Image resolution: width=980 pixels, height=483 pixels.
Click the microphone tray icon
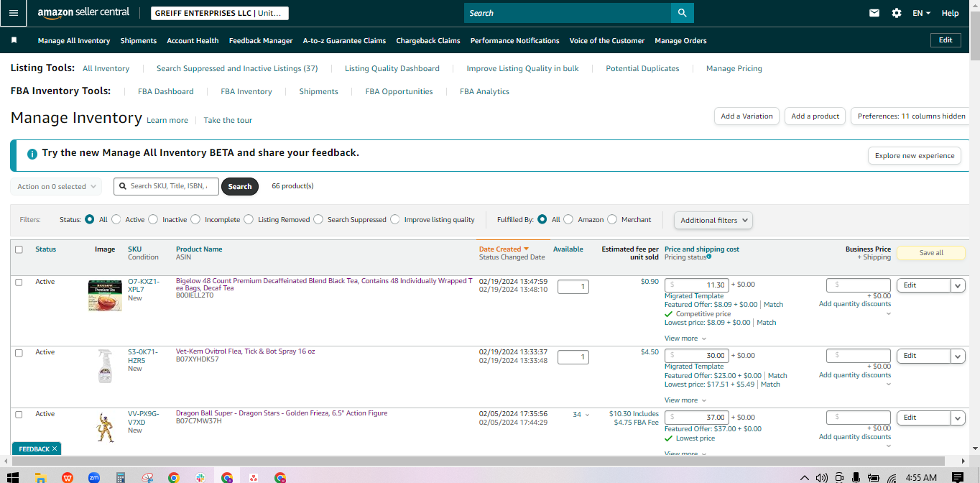click(x=856, y=477)
